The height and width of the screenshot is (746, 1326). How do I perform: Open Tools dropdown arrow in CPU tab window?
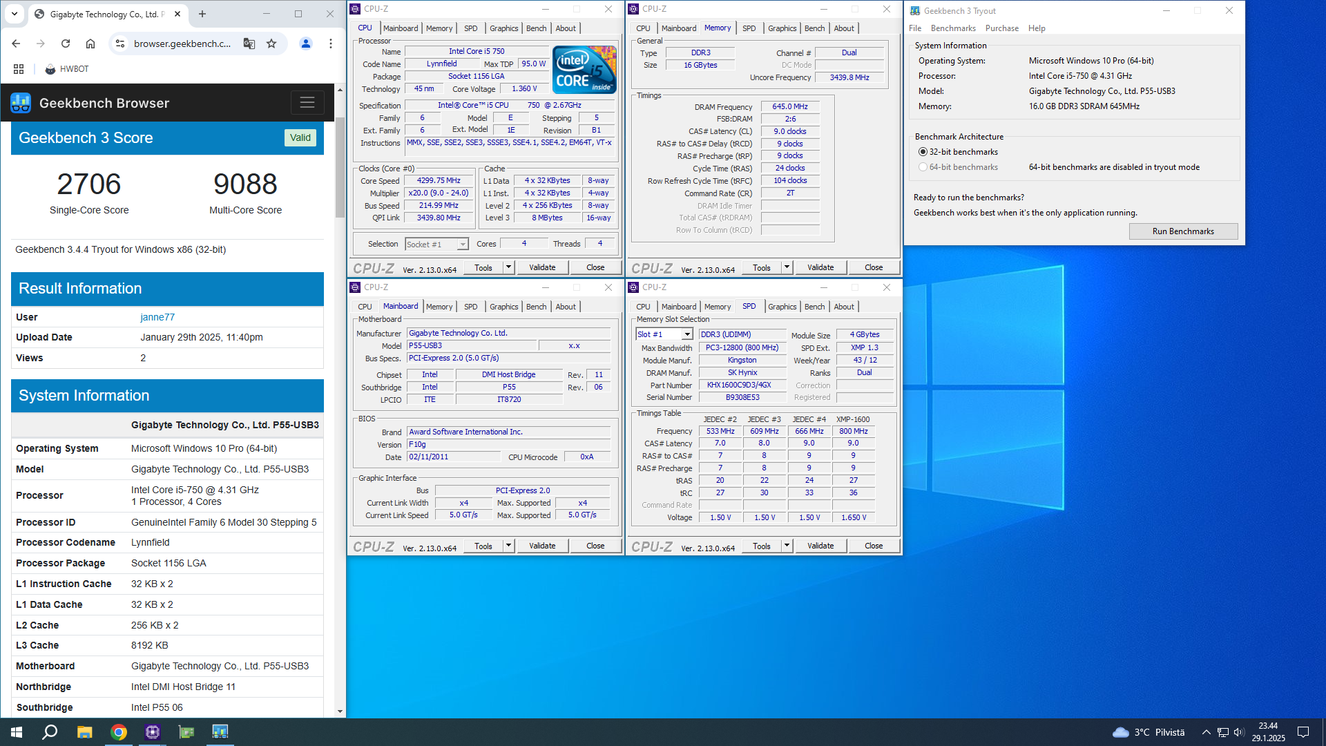click(508, 267)
